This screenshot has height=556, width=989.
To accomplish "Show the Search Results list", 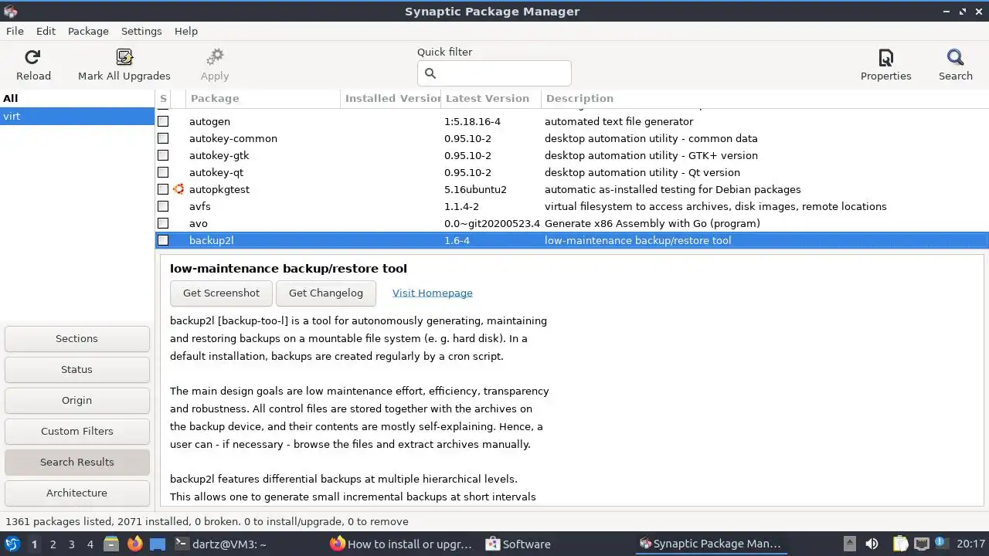I will (x=76, y=462).
